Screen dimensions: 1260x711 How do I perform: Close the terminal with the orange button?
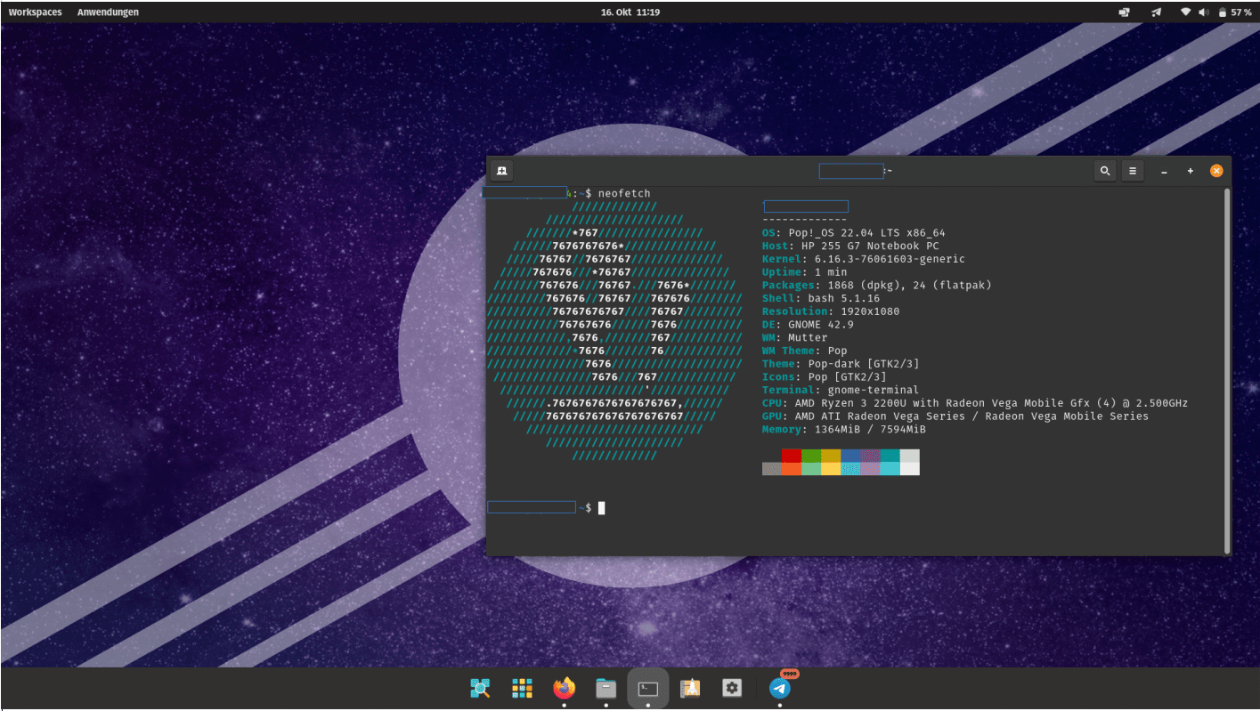tap(1216, 171)
